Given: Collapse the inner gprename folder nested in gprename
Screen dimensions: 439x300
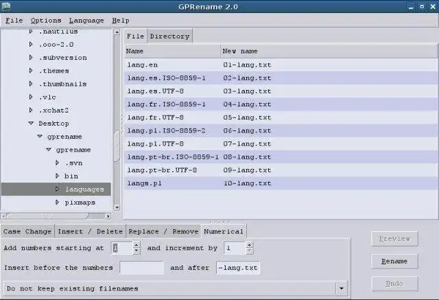Looking at the screenshot, I should pos(49,150).
